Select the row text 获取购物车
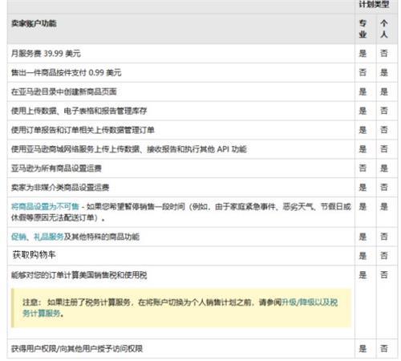The height and width of the screenshot is (361, 401). (x=34, y=255)
